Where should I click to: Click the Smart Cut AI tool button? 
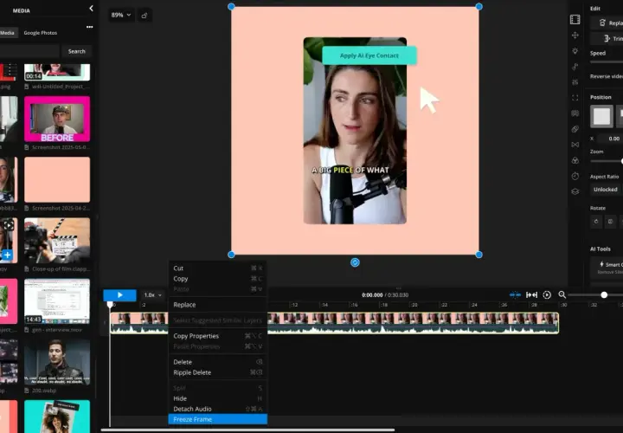point(607,268)
